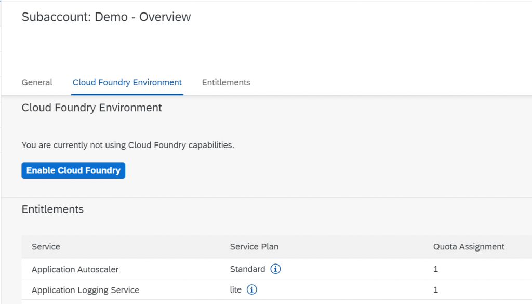Click the Application Logging Service row text
This screenshot has width=532, height=304.
(x=86, y=290)
